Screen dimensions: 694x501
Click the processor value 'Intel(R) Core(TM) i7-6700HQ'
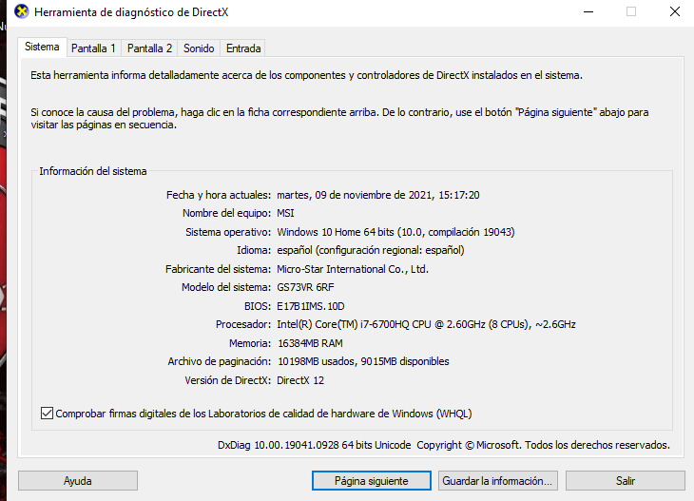(343, 324)
